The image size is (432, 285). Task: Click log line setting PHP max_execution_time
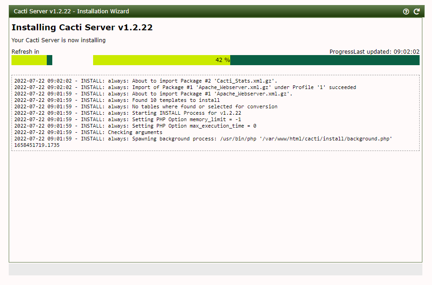[x=135, y=126]
